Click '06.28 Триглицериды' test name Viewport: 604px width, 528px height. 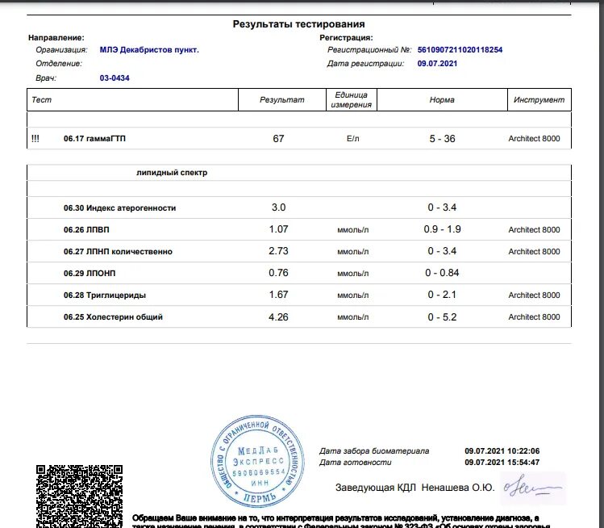coord(105,295)
